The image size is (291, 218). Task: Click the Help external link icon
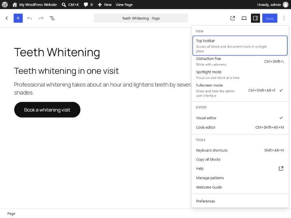point(281,168)
